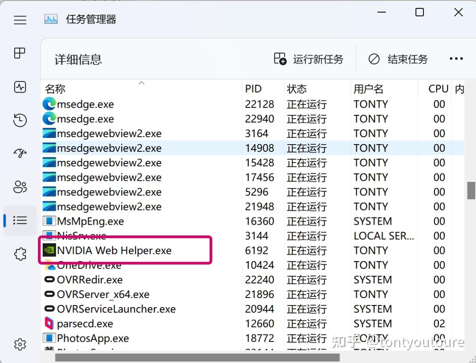Click the LOCAL SER... user name cell
Viewport: 476px width, 363px height.
(384, 236)
